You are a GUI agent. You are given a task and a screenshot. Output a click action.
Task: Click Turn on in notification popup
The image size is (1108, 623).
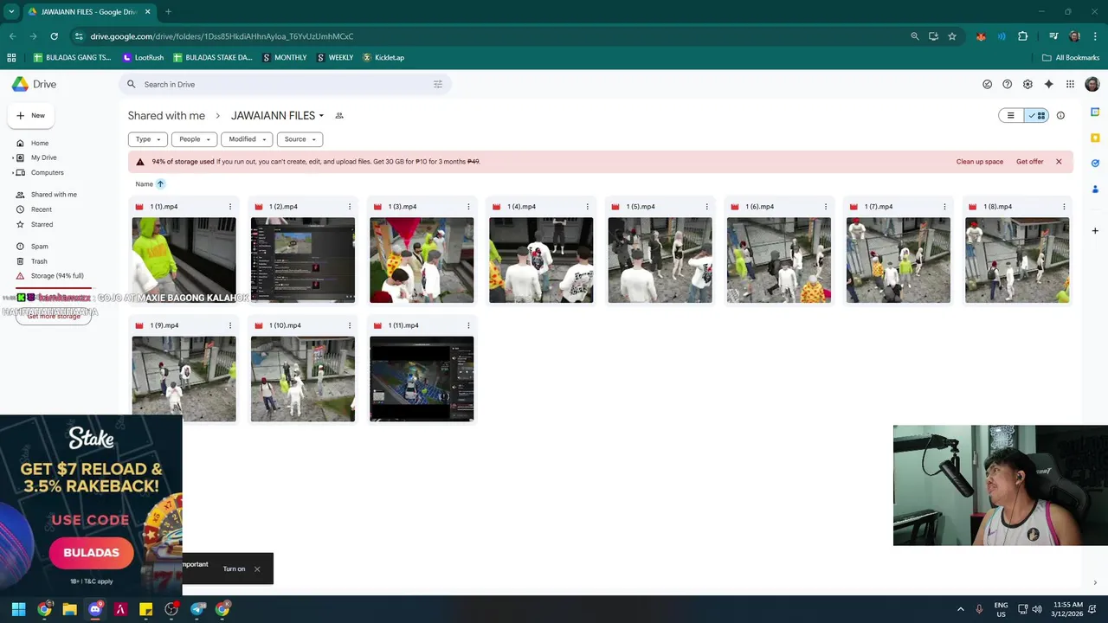(234, 568)
